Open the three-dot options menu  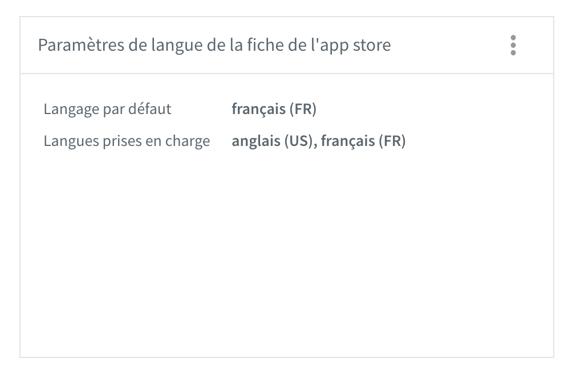click(x=513, y=45)
